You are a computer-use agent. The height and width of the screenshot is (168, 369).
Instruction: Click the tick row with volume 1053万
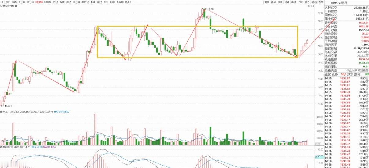click(347, 78)
